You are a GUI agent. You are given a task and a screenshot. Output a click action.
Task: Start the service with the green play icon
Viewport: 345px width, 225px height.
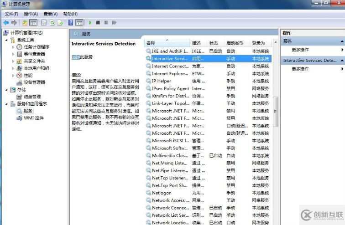click(90, 23)
